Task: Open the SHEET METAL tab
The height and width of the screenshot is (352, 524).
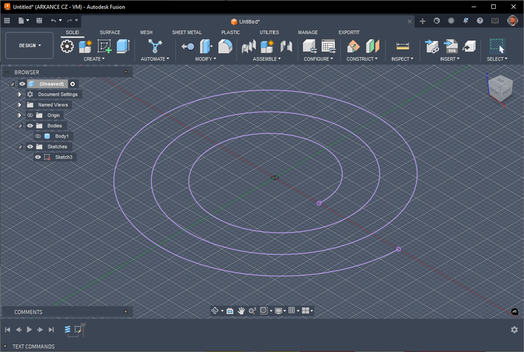Action: [x=187, y=33]
